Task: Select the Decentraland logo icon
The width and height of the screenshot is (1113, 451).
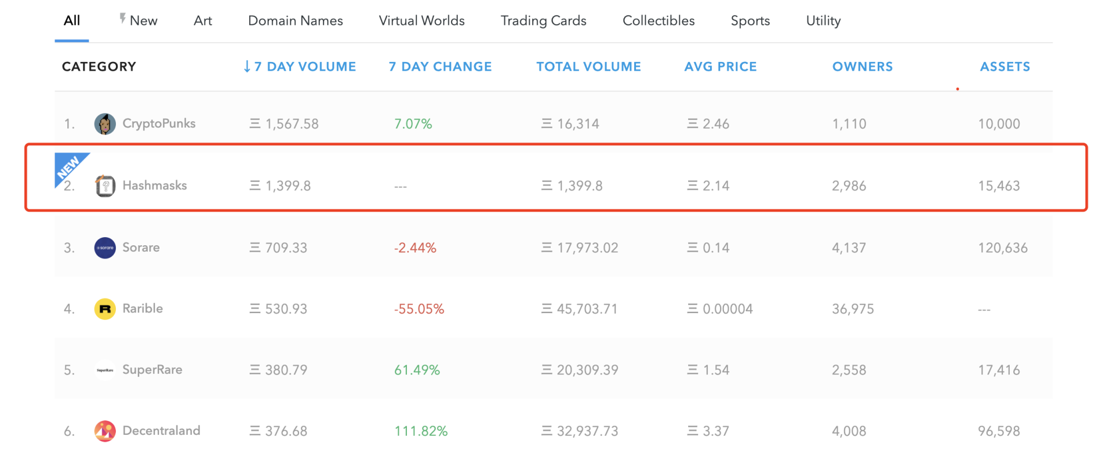Action: [105, 431]
